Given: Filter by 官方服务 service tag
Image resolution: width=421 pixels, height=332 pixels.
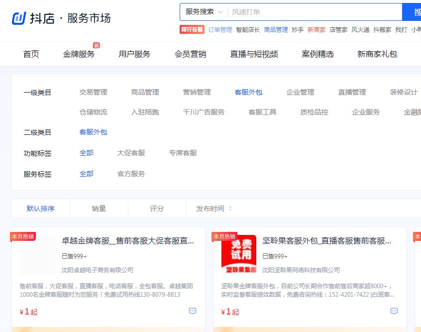Looking at the screenshot, I should (x=131, y=174).
